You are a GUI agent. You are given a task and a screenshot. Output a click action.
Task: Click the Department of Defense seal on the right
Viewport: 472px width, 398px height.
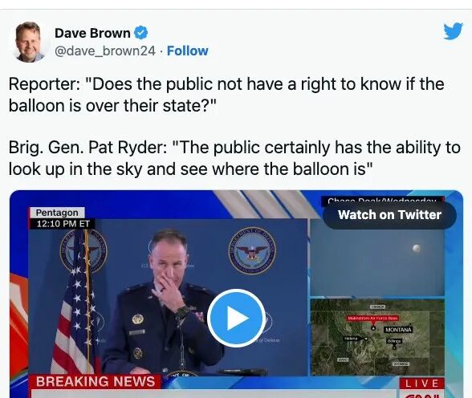pos(252,250)
